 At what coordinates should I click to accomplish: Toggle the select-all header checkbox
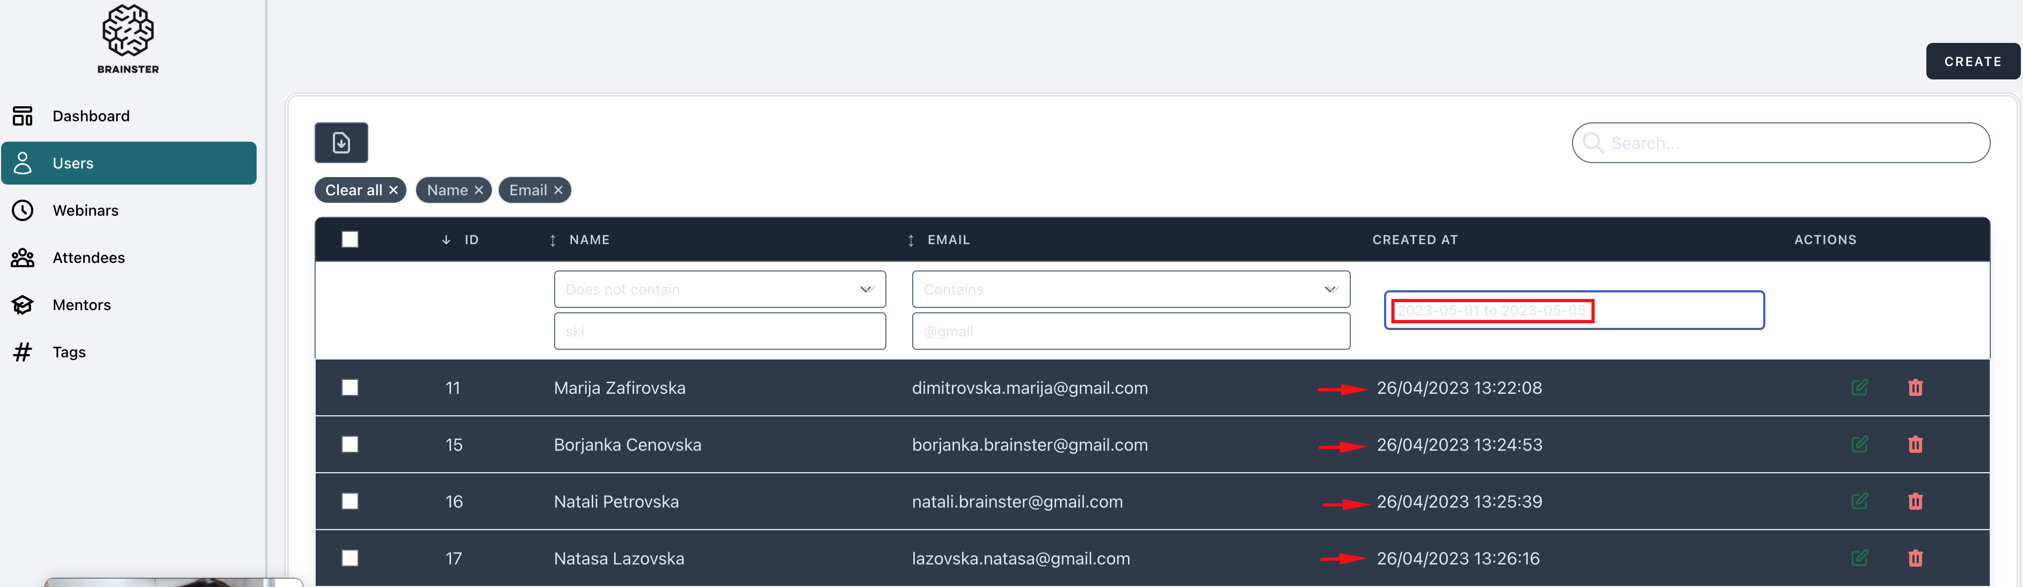(x=350, y=240)
